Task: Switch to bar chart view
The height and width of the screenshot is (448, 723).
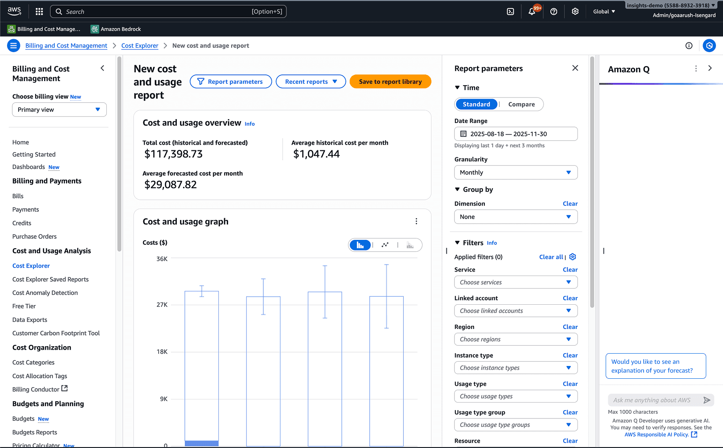Action: click(360, 245)
